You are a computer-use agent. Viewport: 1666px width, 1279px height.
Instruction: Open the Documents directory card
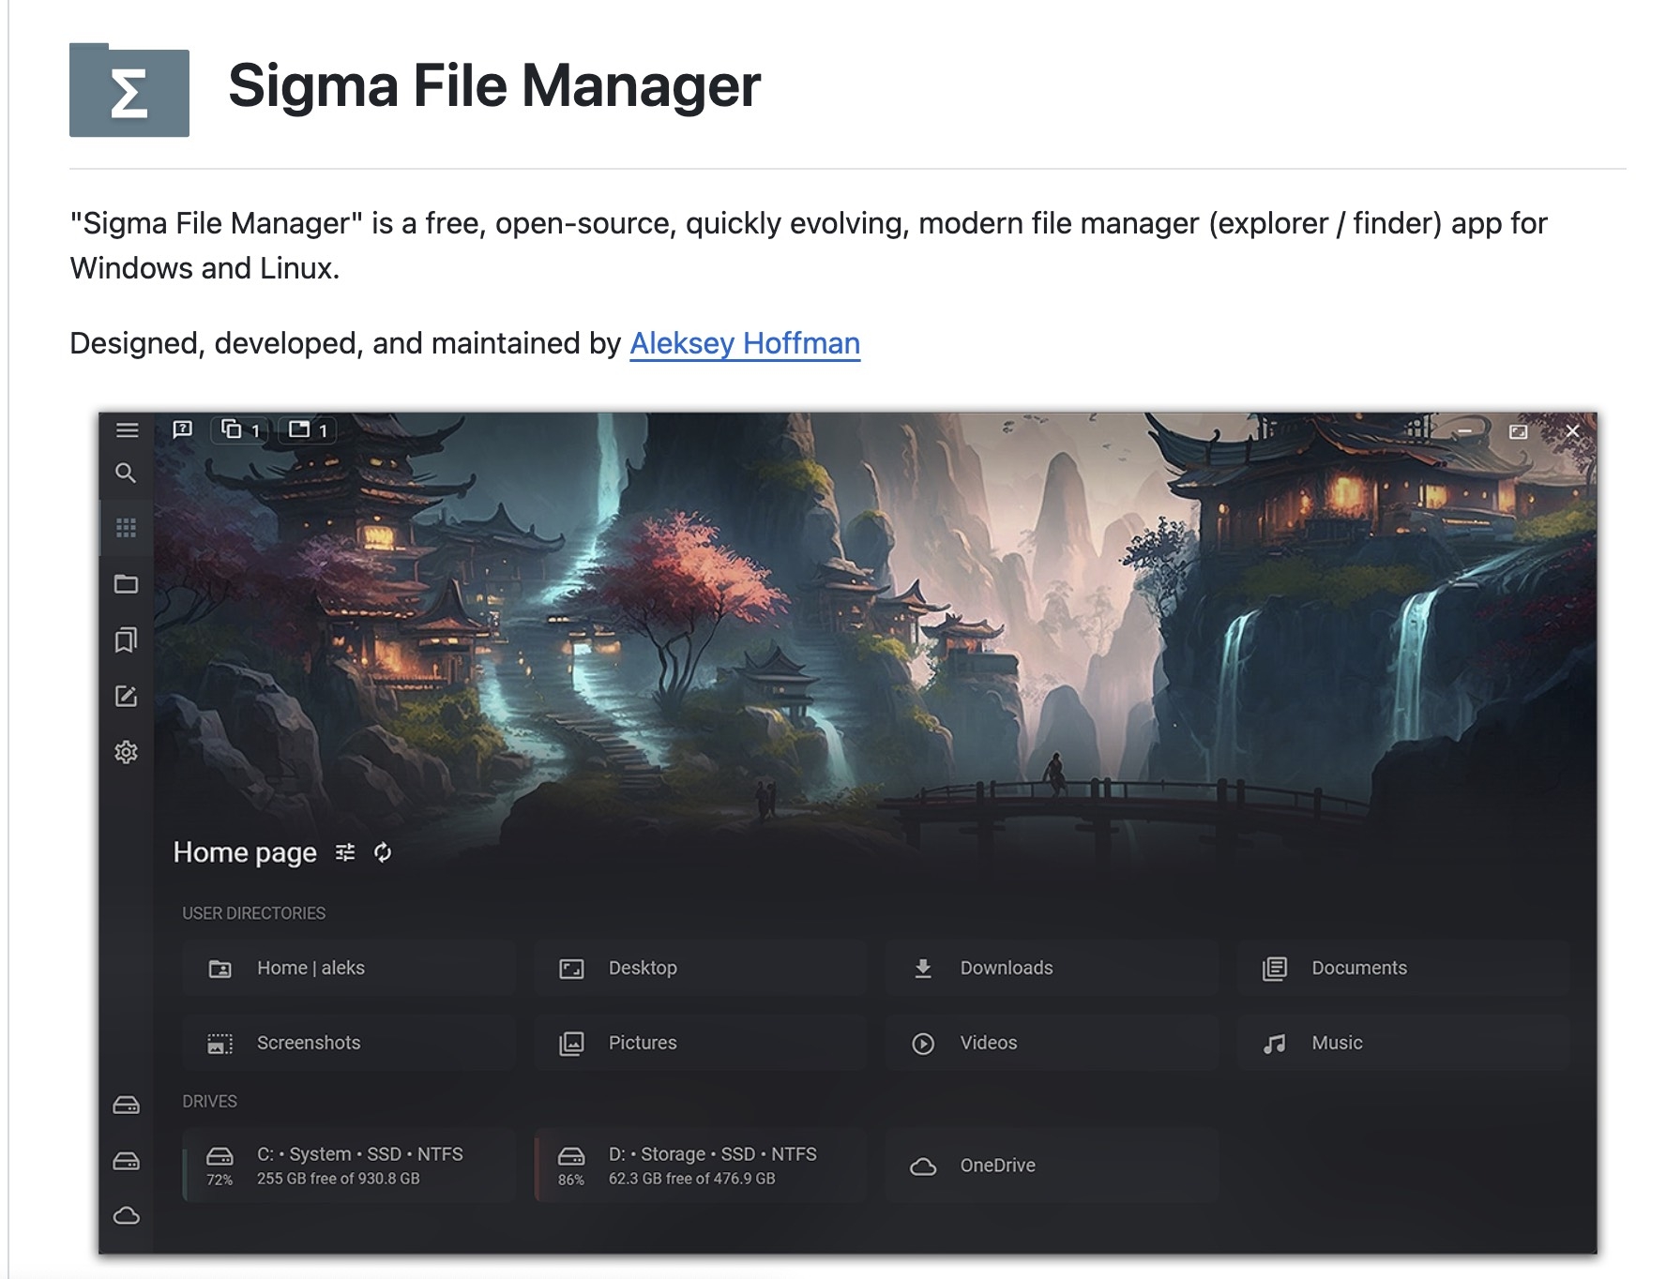pos(1403,968)
